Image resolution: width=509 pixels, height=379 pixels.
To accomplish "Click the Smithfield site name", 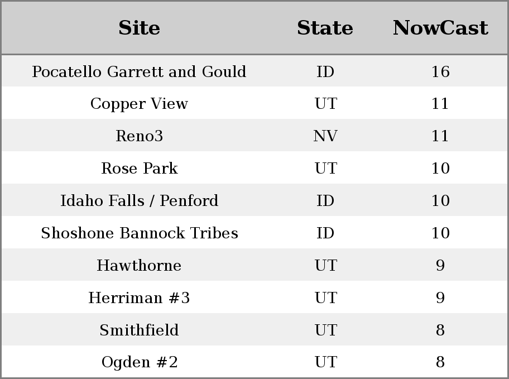I will coord(139,330).
